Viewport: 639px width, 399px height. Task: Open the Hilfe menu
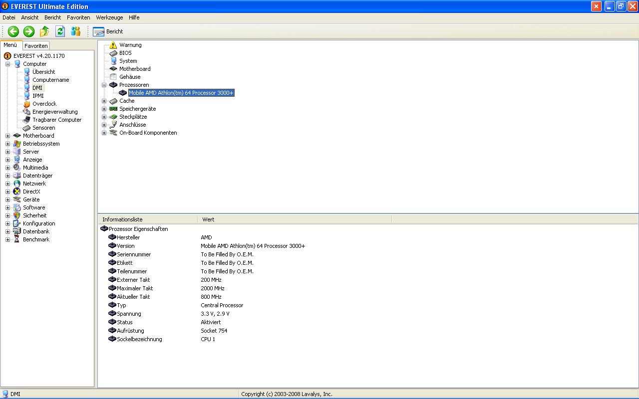pyautogui.click(x=134, y=17)
